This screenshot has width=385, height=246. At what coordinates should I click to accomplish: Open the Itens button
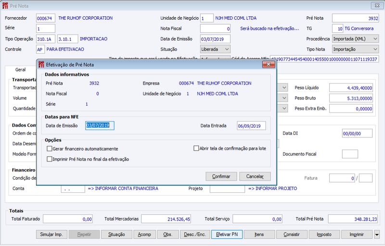(259, 234)
